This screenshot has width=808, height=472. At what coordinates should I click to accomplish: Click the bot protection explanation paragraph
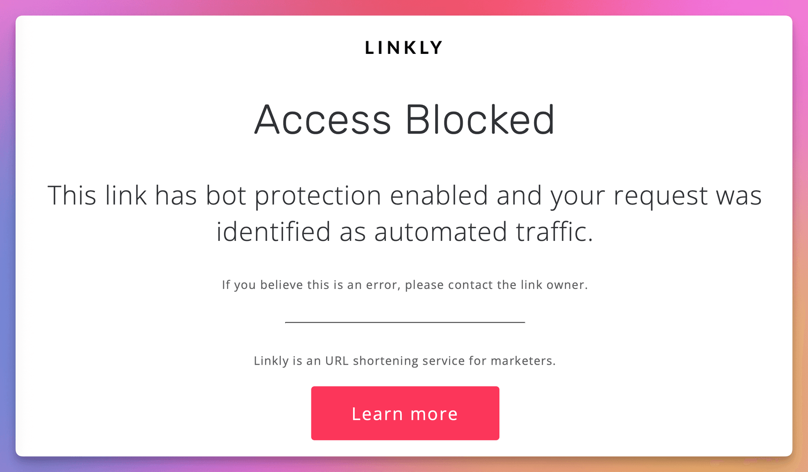[404, 212]
